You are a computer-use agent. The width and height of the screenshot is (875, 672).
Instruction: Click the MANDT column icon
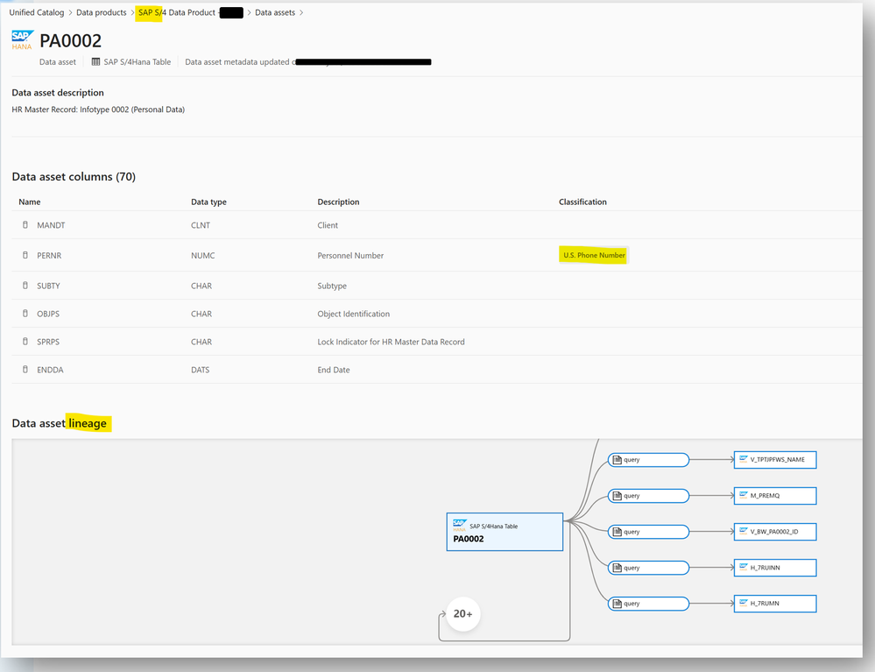25,225
